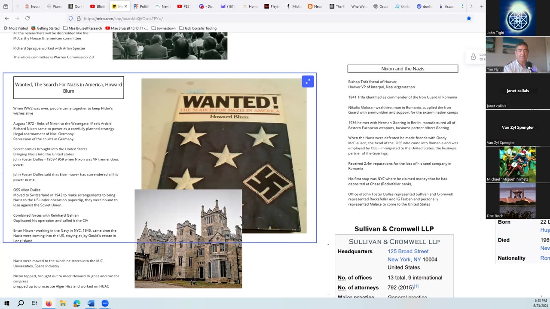Image resolution: width=550 pixels, height=309 pixels.
Task: Open Task View on the taskbar
Action: tap(34, 303)
